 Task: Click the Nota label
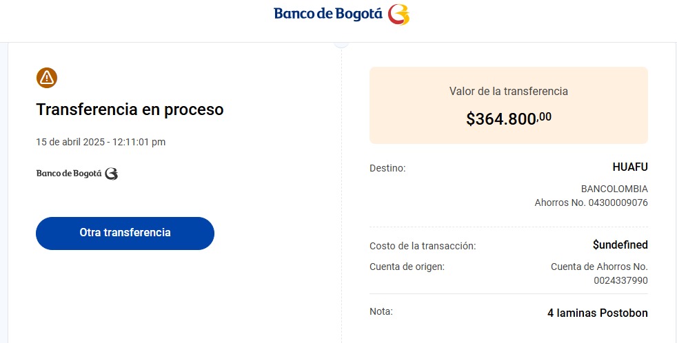point(381,311)
